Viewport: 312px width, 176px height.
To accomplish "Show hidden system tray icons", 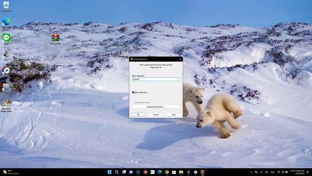I will click(x=251, y=172).
